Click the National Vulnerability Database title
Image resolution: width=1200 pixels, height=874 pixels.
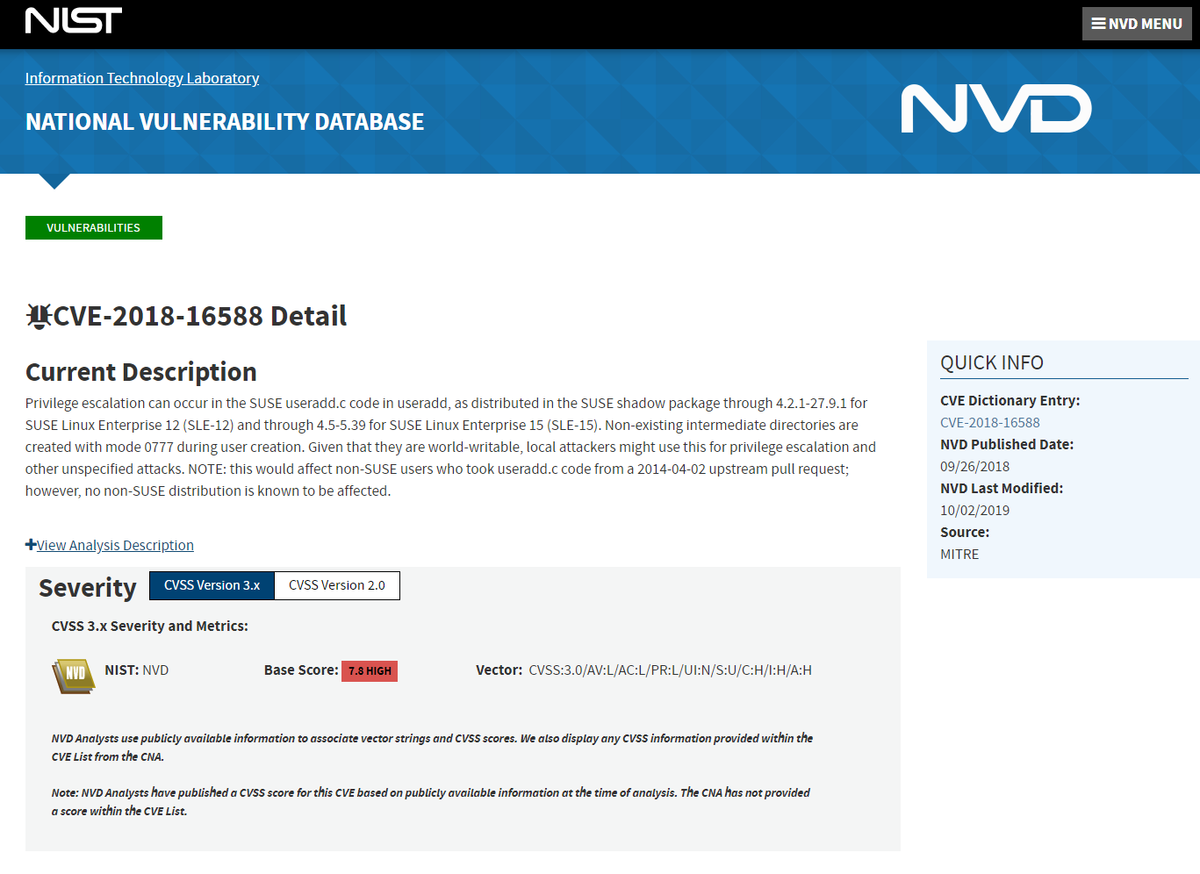(x=225, y=122)
